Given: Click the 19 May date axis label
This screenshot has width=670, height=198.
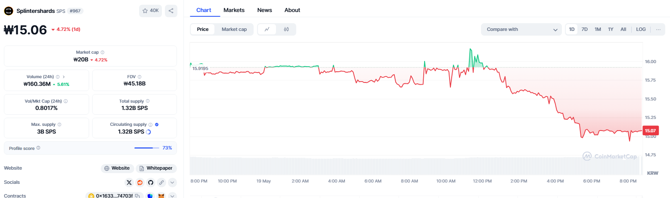Looking at the screenshot, I should tap(263, 181).
